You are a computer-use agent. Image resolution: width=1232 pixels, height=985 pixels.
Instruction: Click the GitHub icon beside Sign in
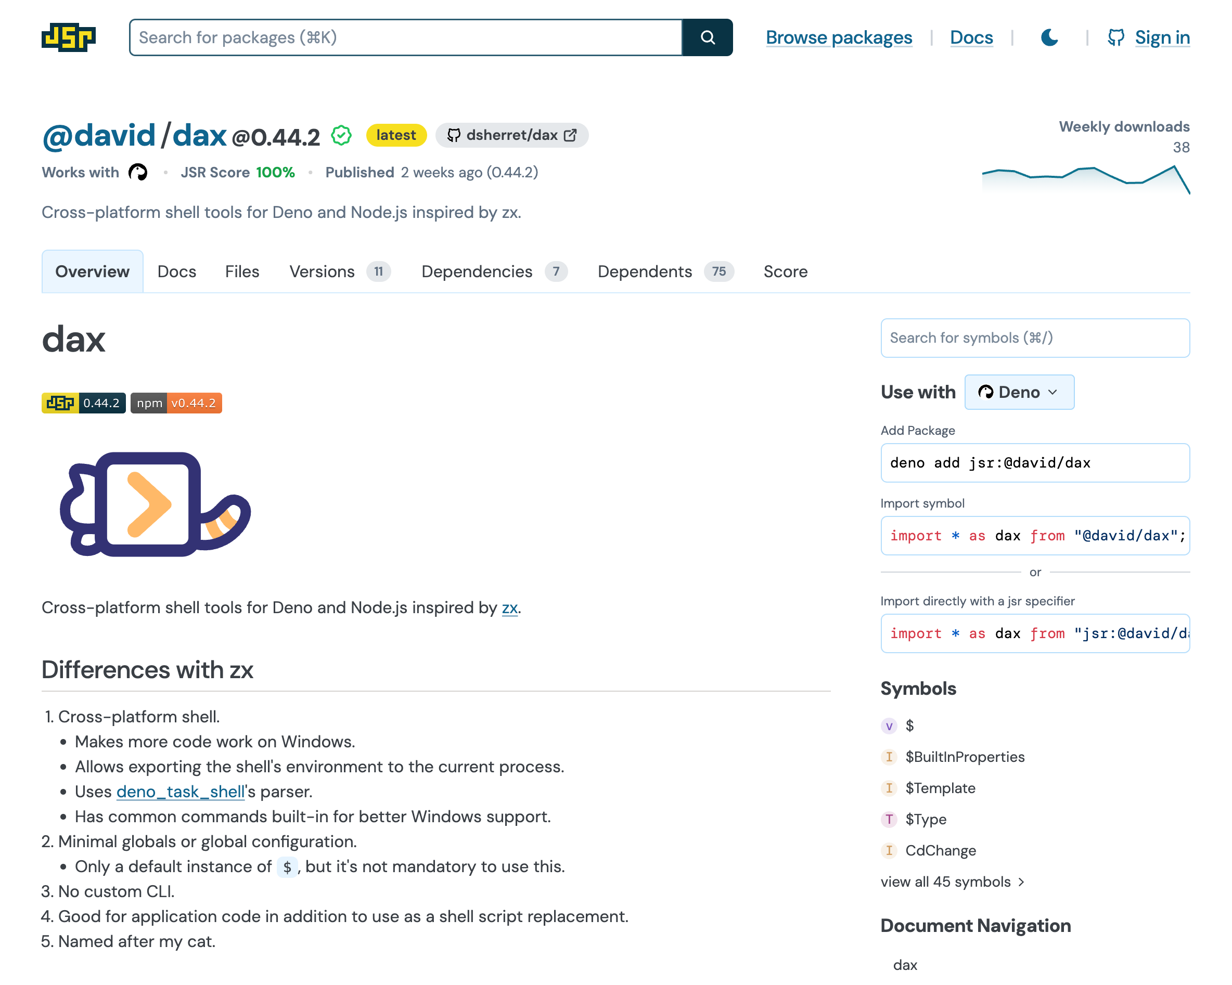pyautogui.click(x=1115, y=38)
